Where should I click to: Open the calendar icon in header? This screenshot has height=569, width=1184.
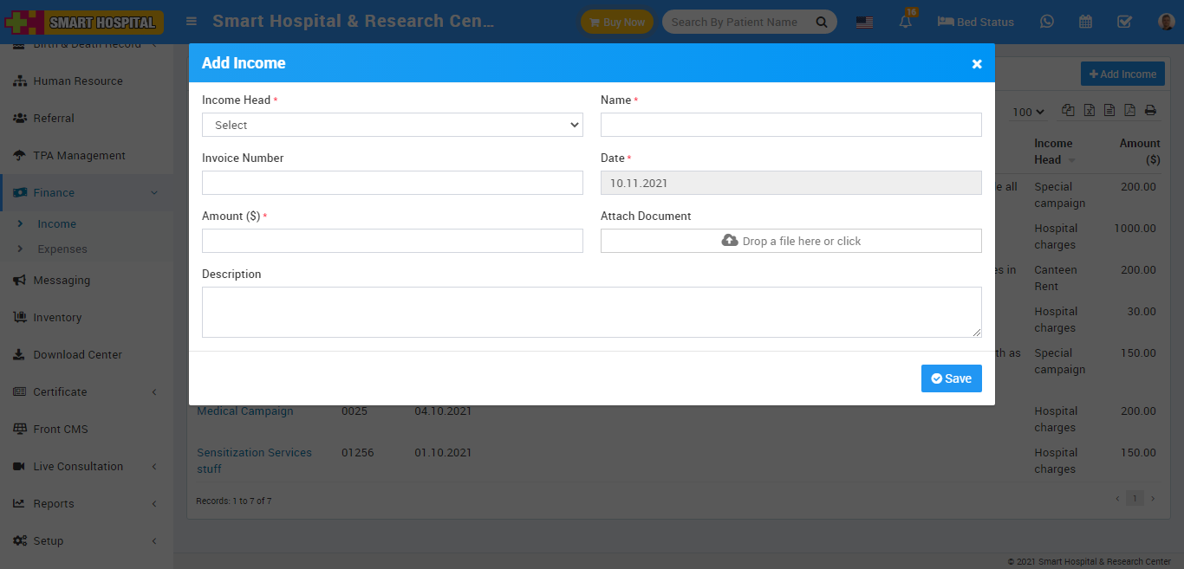1085,22
